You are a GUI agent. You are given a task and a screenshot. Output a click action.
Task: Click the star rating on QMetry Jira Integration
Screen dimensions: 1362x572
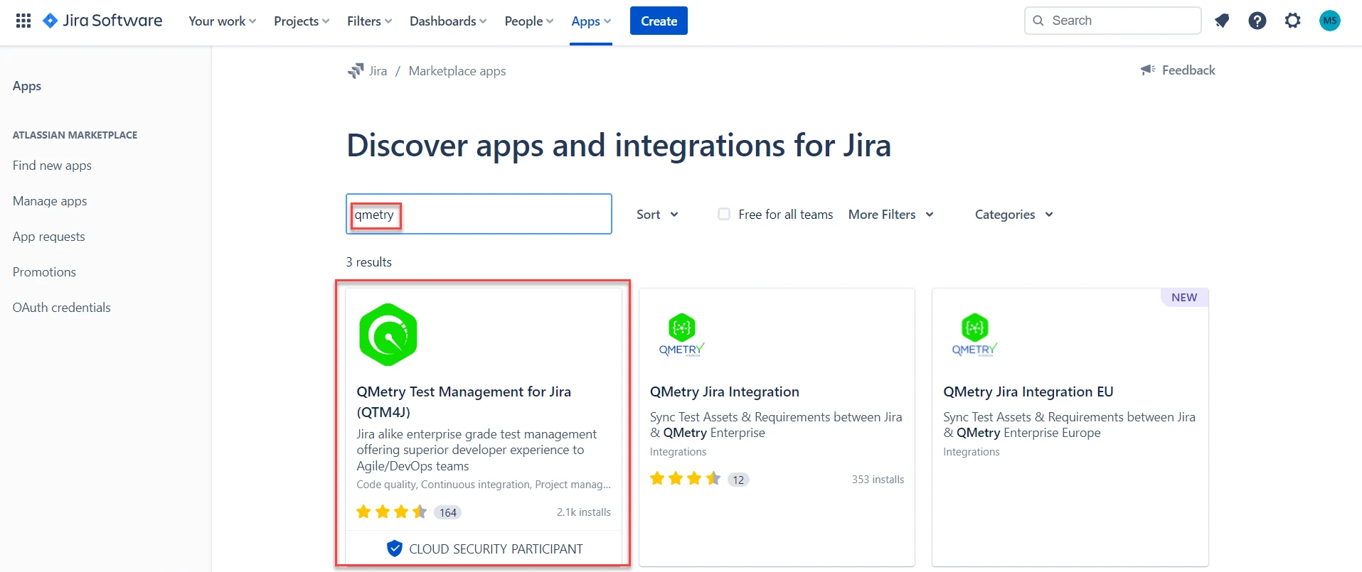(685, 479)
